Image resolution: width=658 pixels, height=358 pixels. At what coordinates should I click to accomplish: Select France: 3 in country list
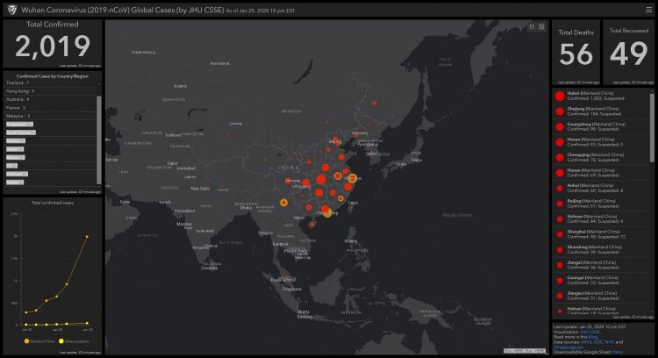point(50,108)
